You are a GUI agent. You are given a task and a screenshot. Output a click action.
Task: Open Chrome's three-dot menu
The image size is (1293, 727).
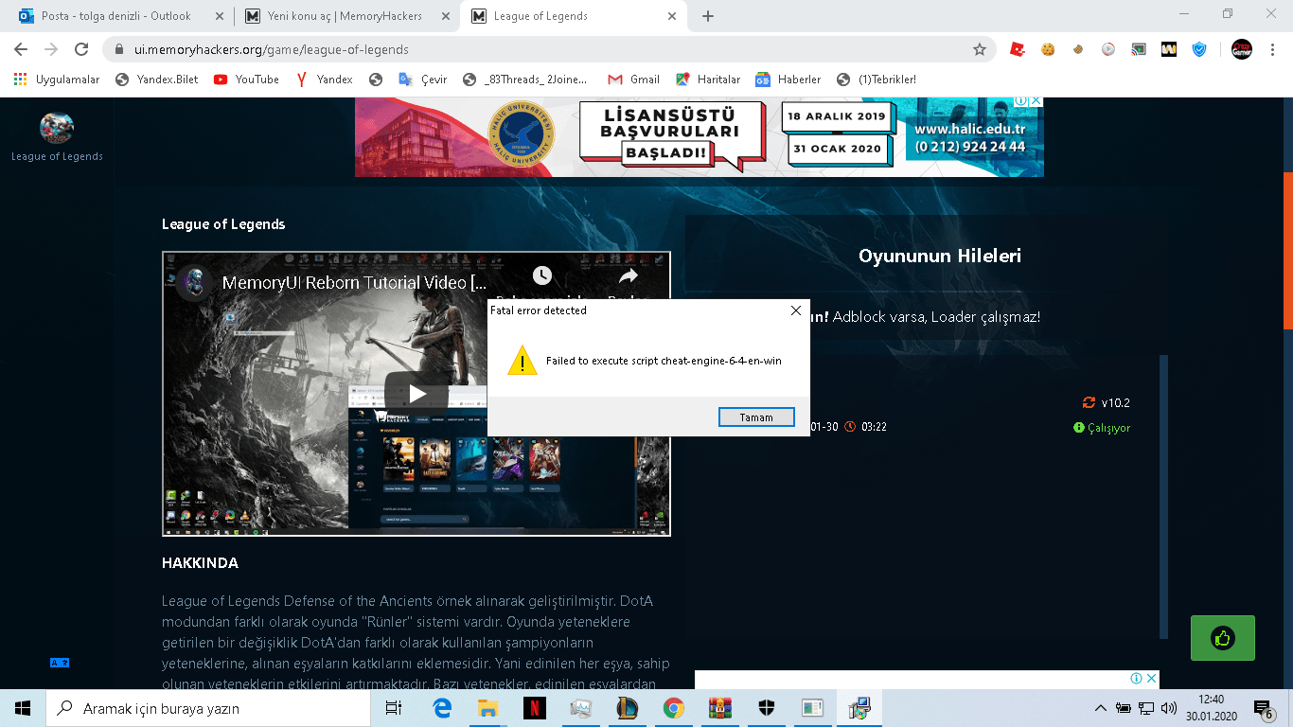(x=1272, y=49)
